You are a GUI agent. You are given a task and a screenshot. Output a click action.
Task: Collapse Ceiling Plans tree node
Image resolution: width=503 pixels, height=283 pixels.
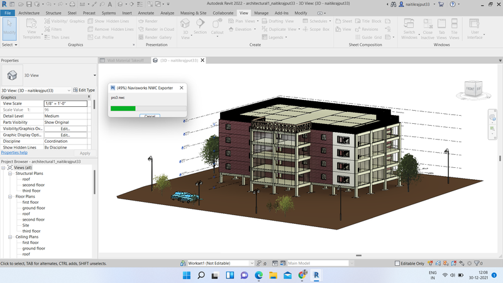pos(10,237)
